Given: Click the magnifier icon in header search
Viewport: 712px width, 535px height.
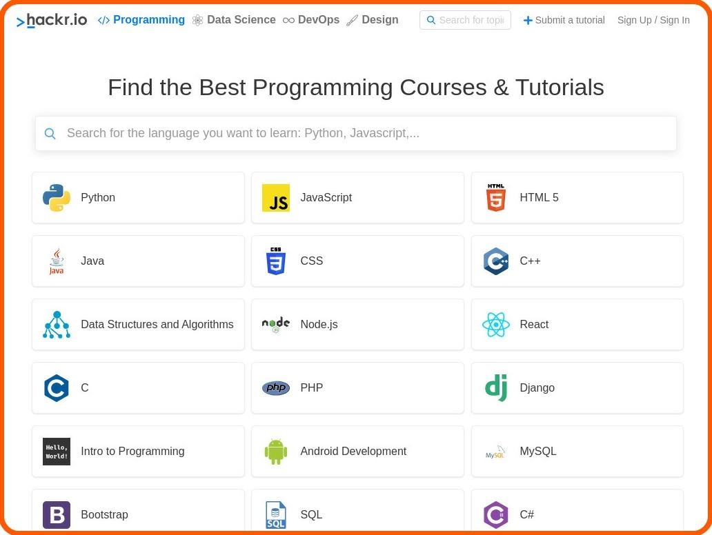Looking at the screenshot, I should coord(431,21).
